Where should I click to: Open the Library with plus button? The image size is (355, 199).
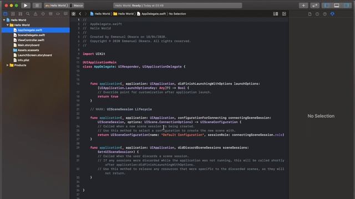303,6
